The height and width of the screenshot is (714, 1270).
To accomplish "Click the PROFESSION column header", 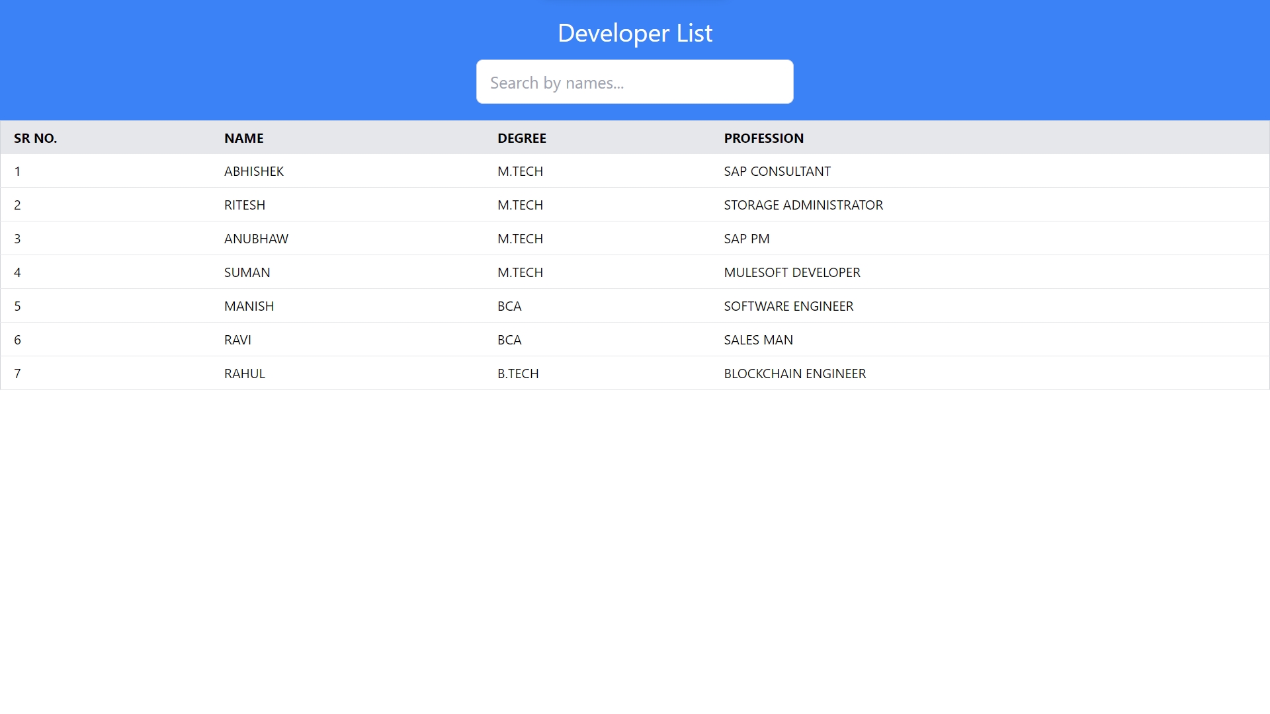I will (763, 138).
